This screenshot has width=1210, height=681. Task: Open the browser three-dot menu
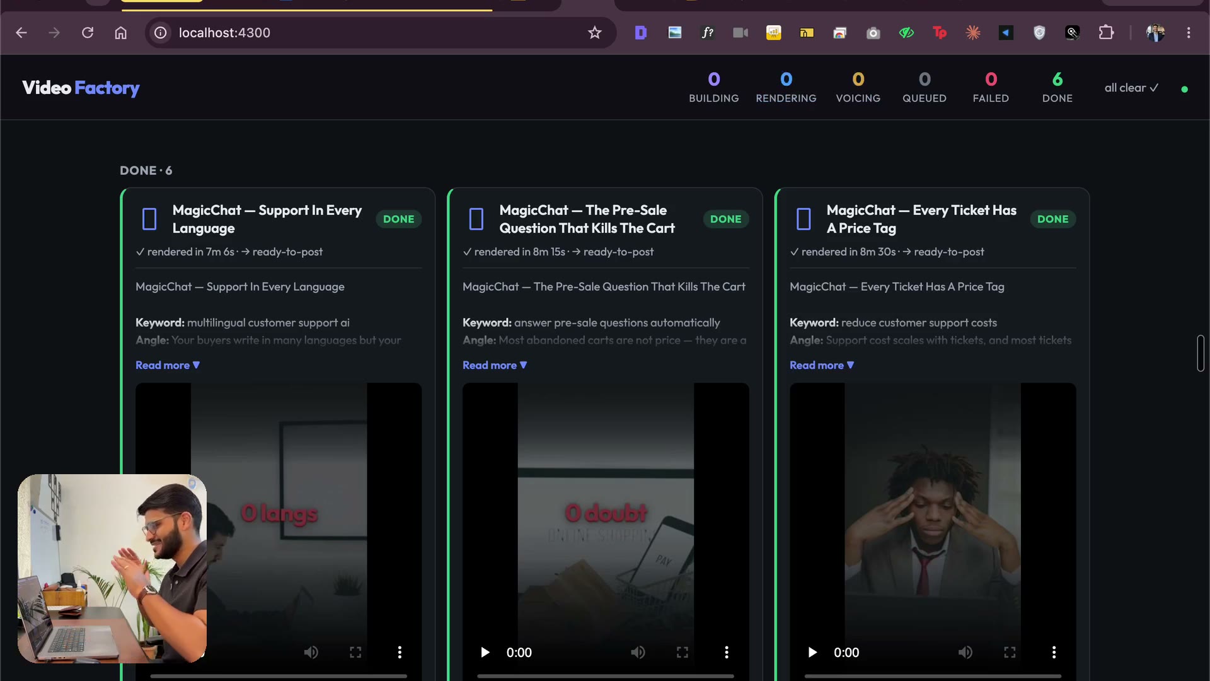point(1189,33)
